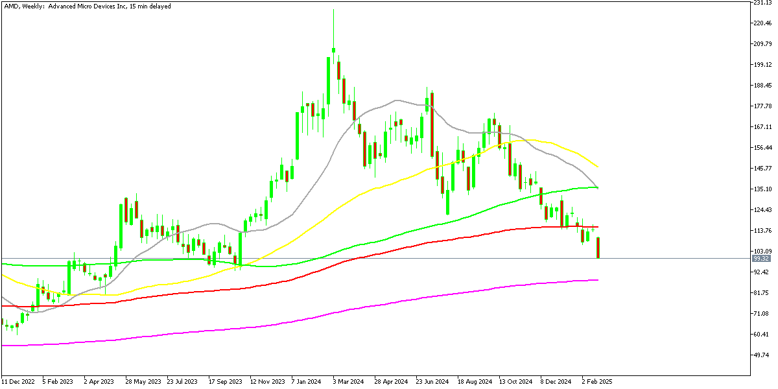Select the 220.46 price axis label
The width and height of the screenshot is (778, 389).
(763, 23)
